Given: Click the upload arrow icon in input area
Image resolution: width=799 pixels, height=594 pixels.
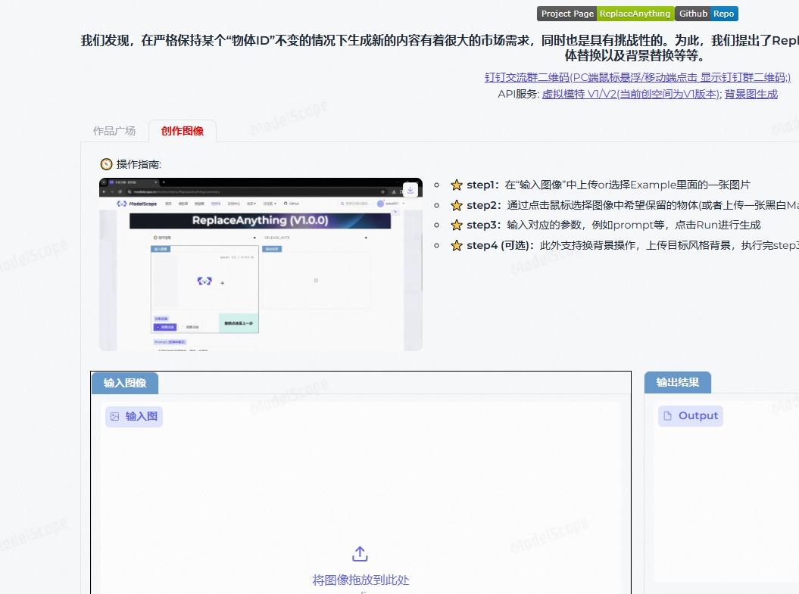Looking at the screenshot, I should click(360, 554).
